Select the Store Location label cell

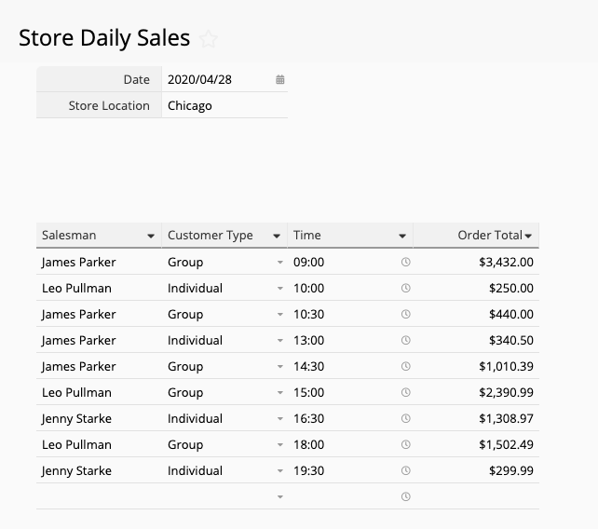click(x=99, y=105)
